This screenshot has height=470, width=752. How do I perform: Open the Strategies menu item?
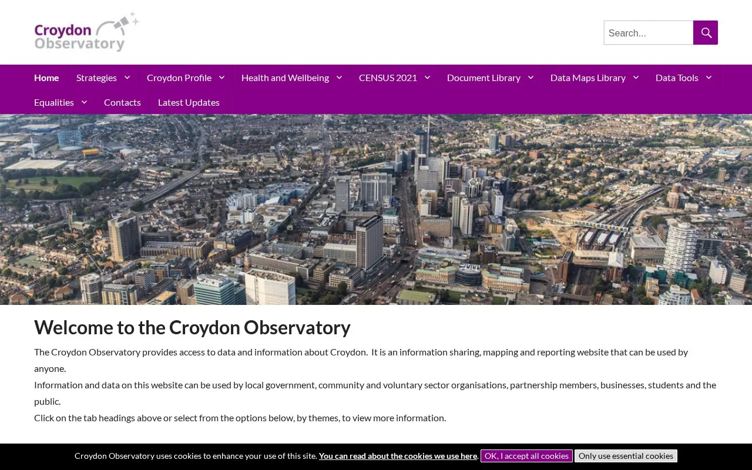(x=96, y=78)
